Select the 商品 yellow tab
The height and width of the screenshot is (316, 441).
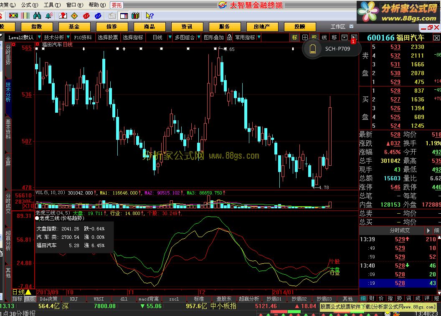click(150, 27)
